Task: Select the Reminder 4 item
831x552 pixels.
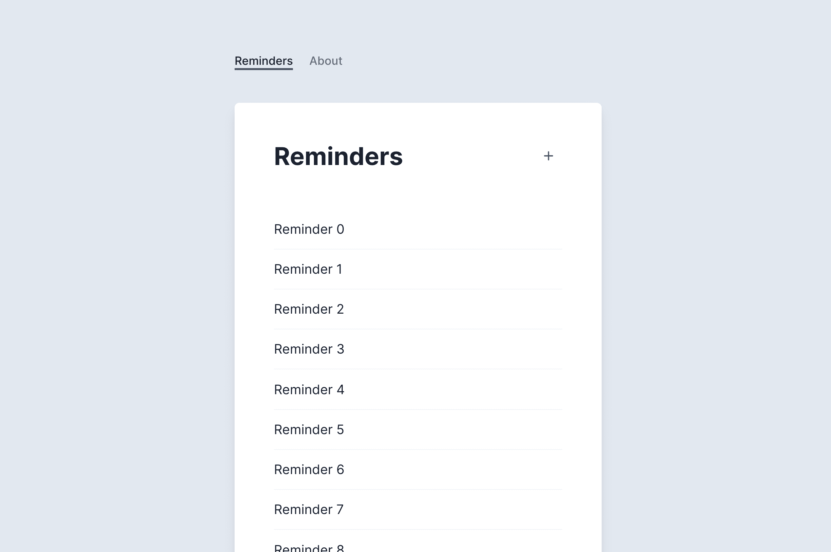Action: point(418,390)
